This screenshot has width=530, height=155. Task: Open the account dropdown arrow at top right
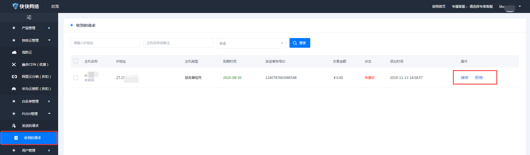pos(520,6)
